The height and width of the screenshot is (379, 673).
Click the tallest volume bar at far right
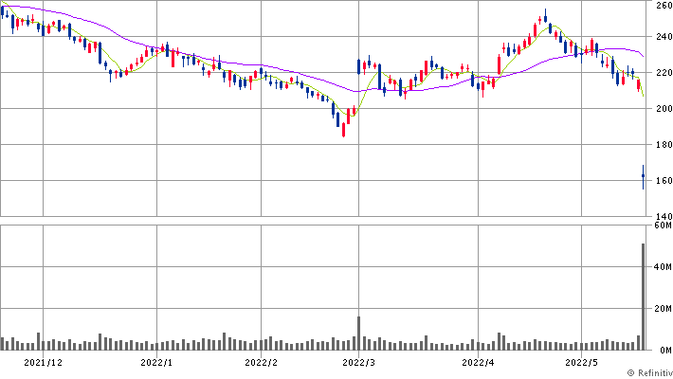(x=643, y=296)
